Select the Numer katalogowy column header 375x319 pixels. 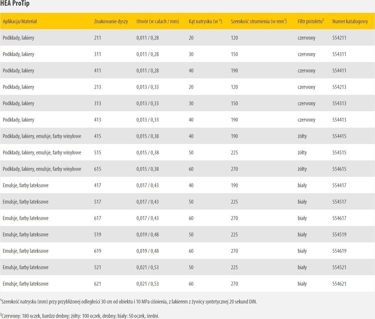pos(350,21)
